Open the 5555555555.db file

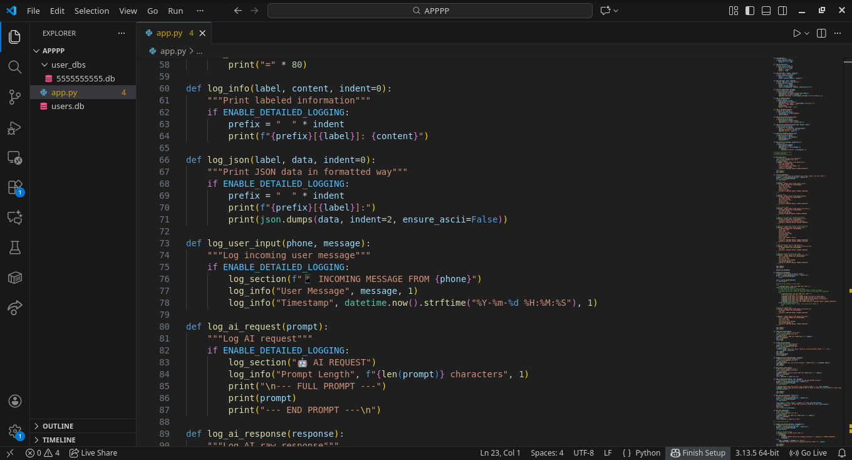click(x=83, y=78)
